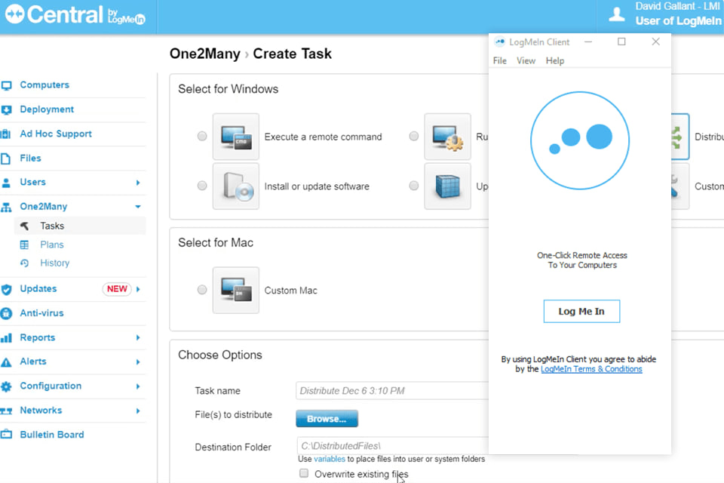The height and width of the screenshot is (483, 724).
Task: Choose the Custom Mac task icon
Action: (x=236, y=290)
